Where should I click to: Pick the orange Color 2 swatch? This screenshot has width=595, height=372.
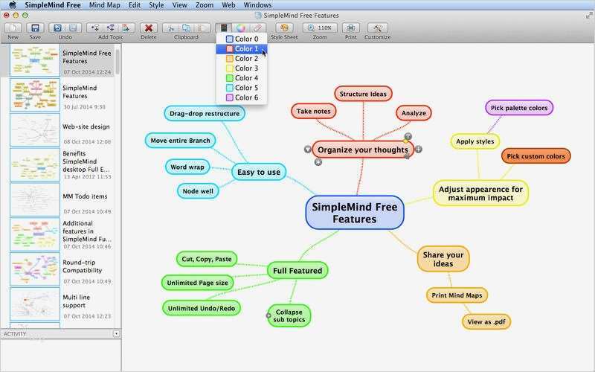click(x=229, y=59)
